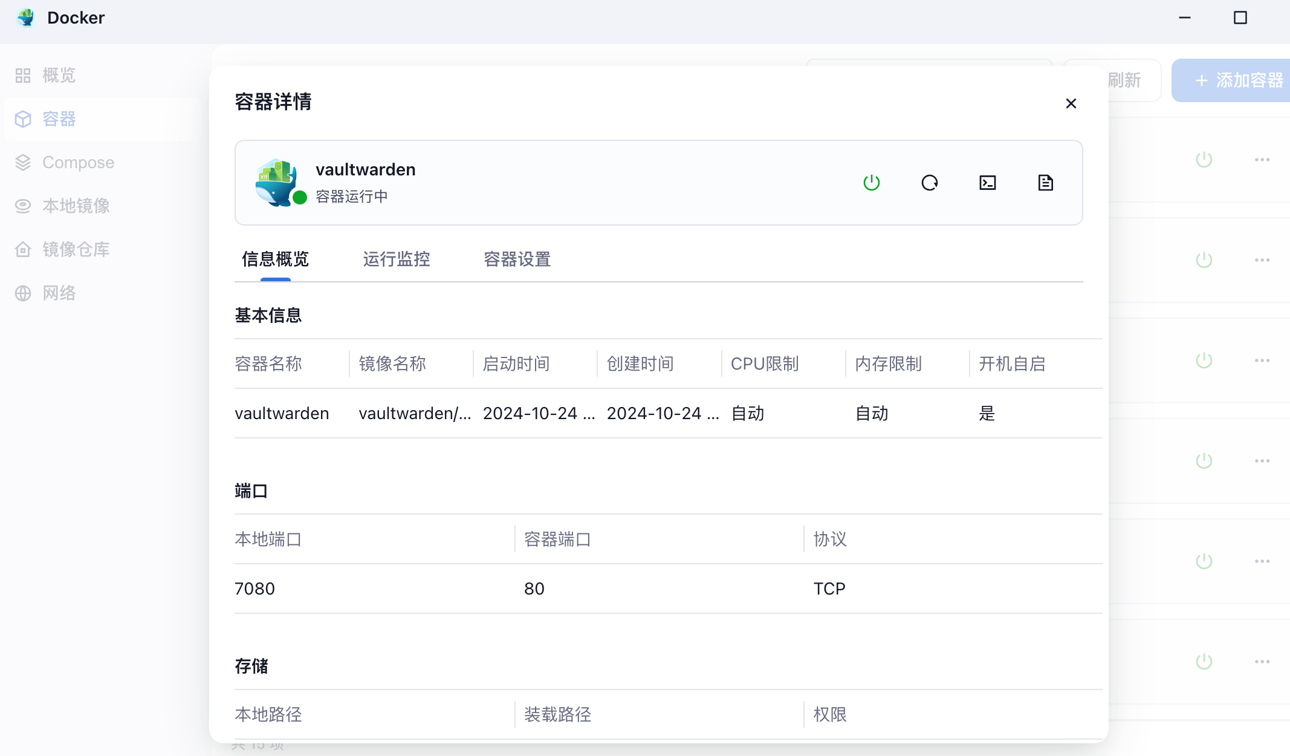This screenshot has width=1290, height=756.
Task: Click the 刷新 button behind the dialog
Action: 1124,80
